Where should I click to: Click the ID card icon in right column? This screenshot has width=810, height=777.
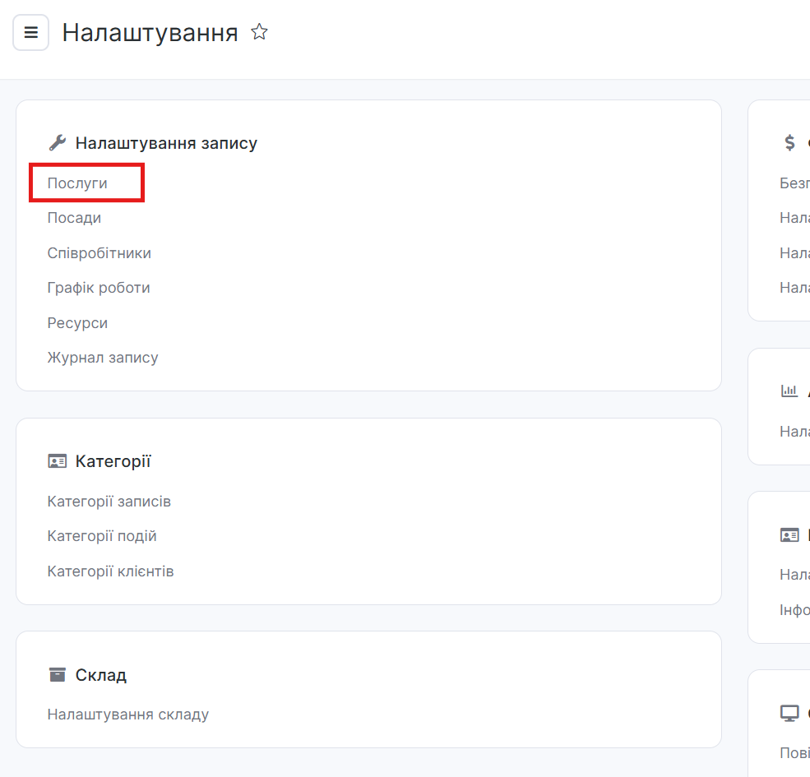tap(789, 535)
